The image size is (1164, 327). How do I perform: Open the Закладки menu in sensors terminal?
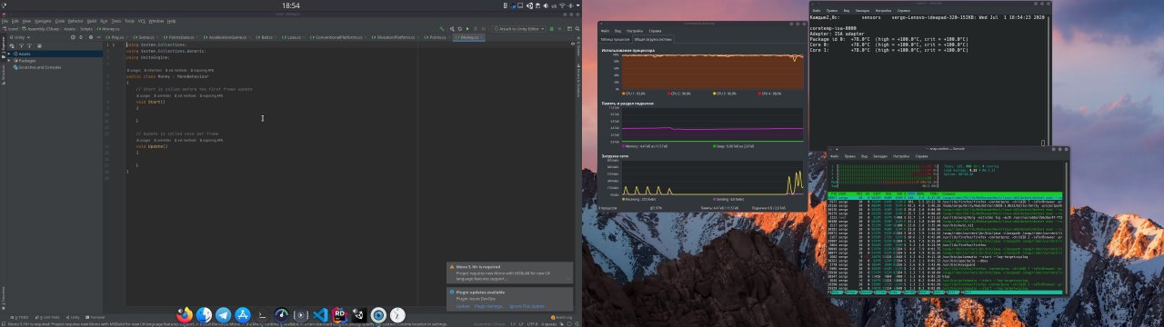[862, 10]
